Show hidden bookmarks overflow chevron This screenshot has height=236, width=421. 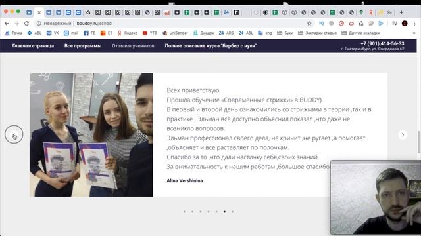[414, 33]
